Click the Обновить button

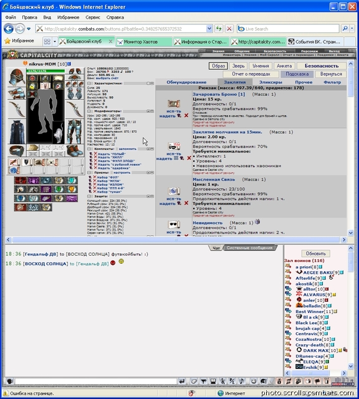315,254
